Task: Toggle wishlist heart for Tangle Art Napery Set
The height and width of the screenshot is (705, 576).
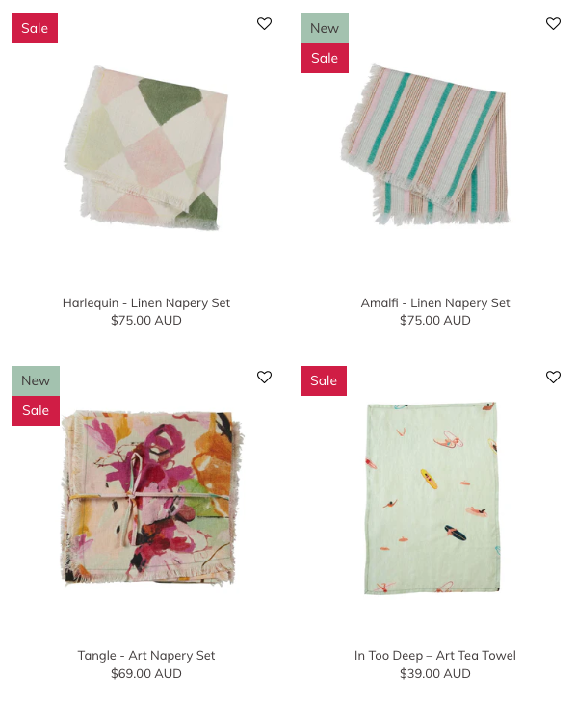Action: pyautogui.click(x=264, y=377)
